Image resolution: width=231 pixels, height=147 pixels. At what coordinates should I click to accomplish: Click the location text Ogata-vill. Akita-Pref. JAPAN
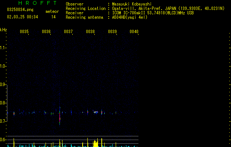(x=144, y=8)
